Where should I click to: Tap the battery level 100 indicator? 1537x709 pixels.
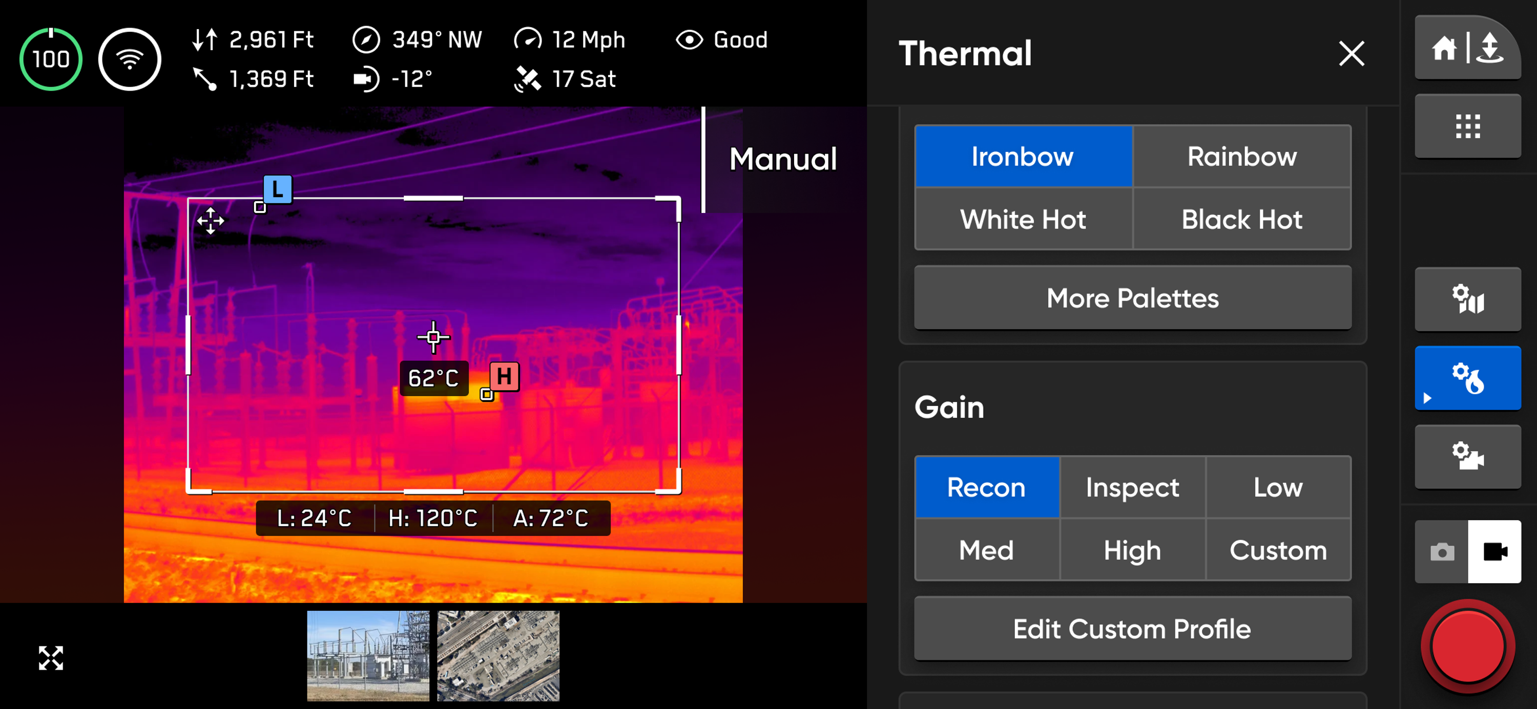click(51, 59)
